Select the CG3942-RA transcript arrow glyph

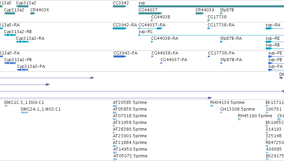click(119, 28)
